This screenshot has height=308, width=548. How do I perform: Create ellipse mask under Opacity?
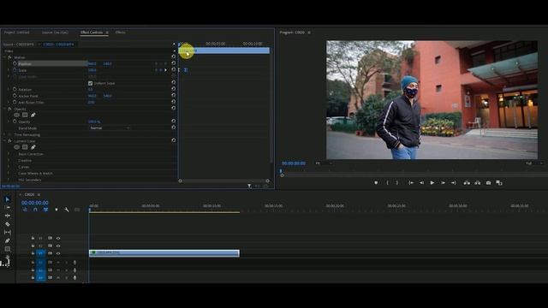coord(16,115)
